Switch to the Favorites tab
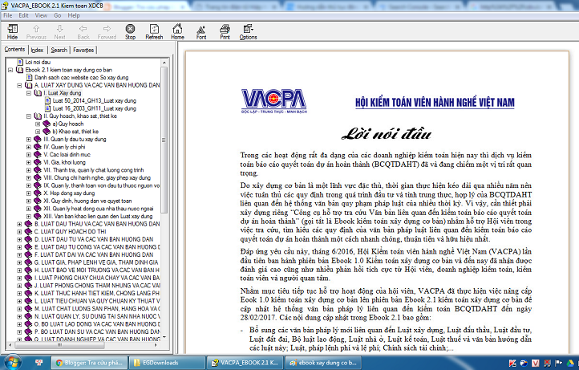The width and height of the screenshot is (579, 370). (x=83, y=50)
